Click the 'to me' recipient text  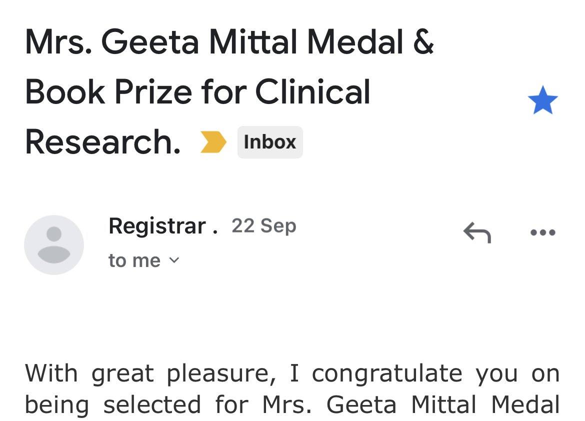[134, 260]
